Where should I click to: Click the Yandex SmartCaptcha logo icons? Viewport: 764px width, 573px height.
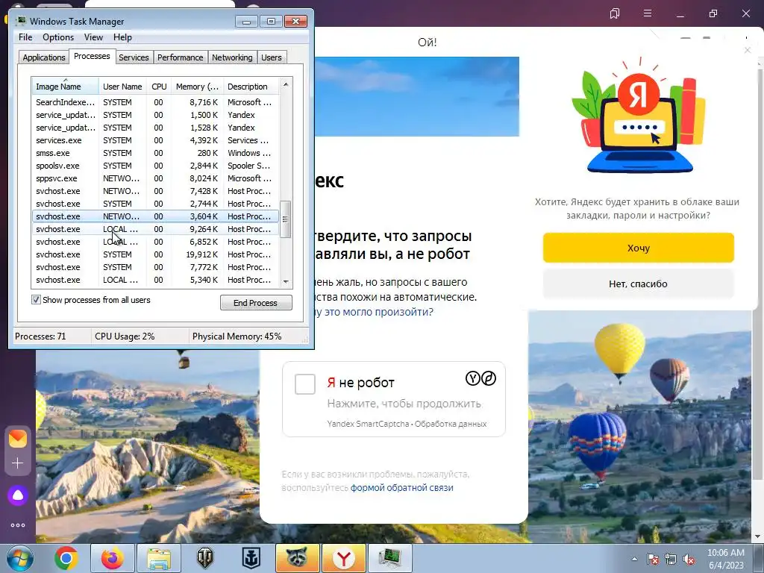pyautogui.click(x=481, y=378)
